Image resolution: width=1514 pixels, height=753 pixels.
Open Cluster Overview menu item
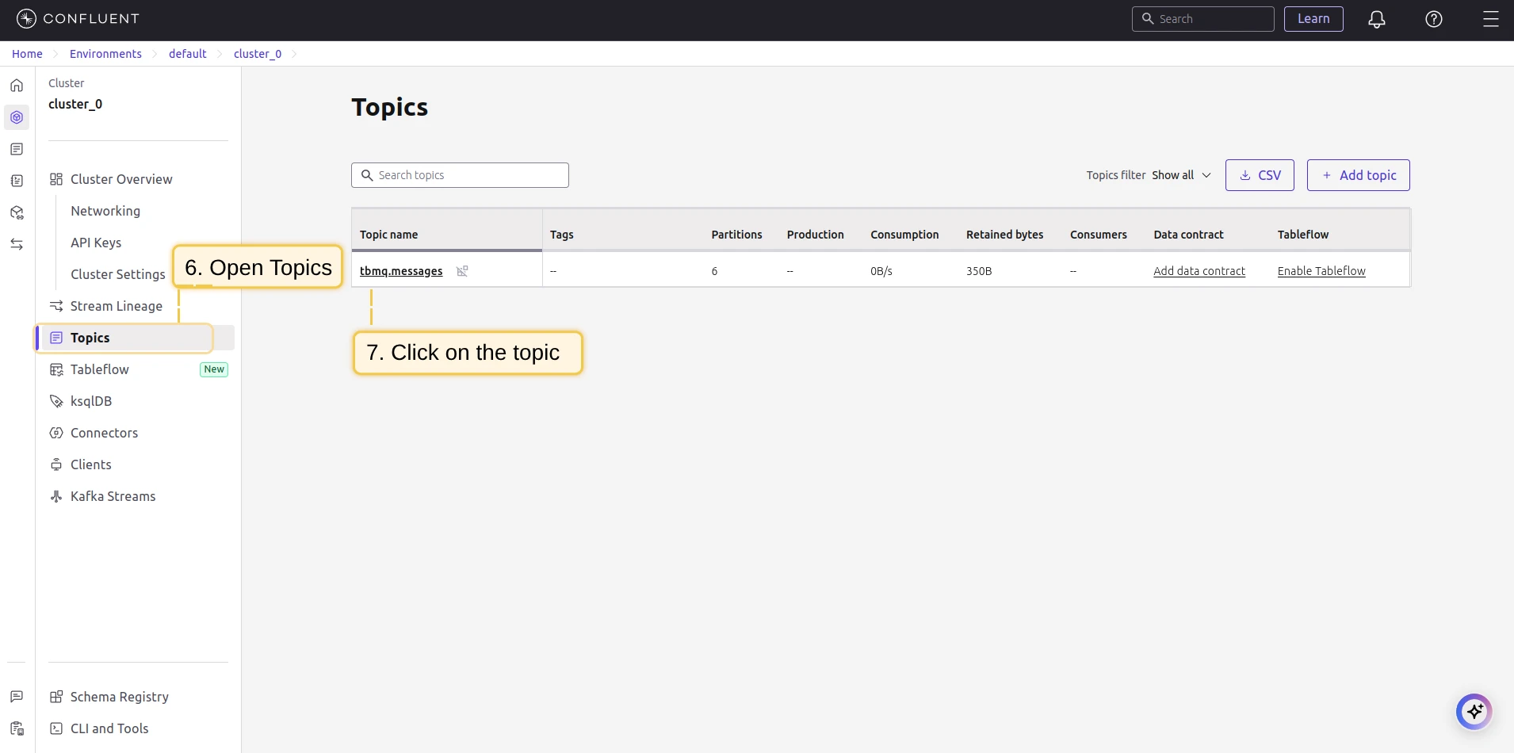tap(121, 179)
